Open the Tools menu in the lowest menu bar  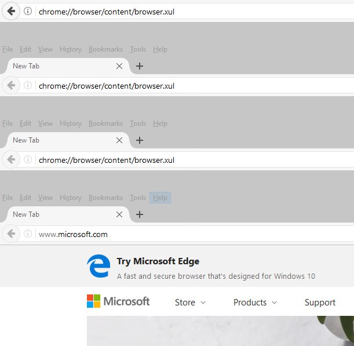(x=138, y=198)
